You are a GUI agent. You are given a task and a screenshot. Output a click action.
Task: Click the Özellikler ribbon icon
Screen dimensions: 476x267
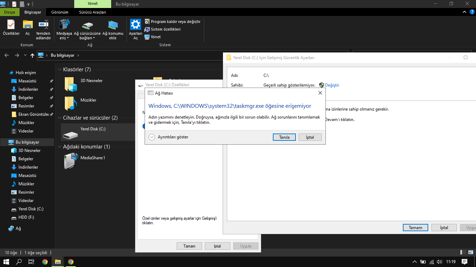11,27
